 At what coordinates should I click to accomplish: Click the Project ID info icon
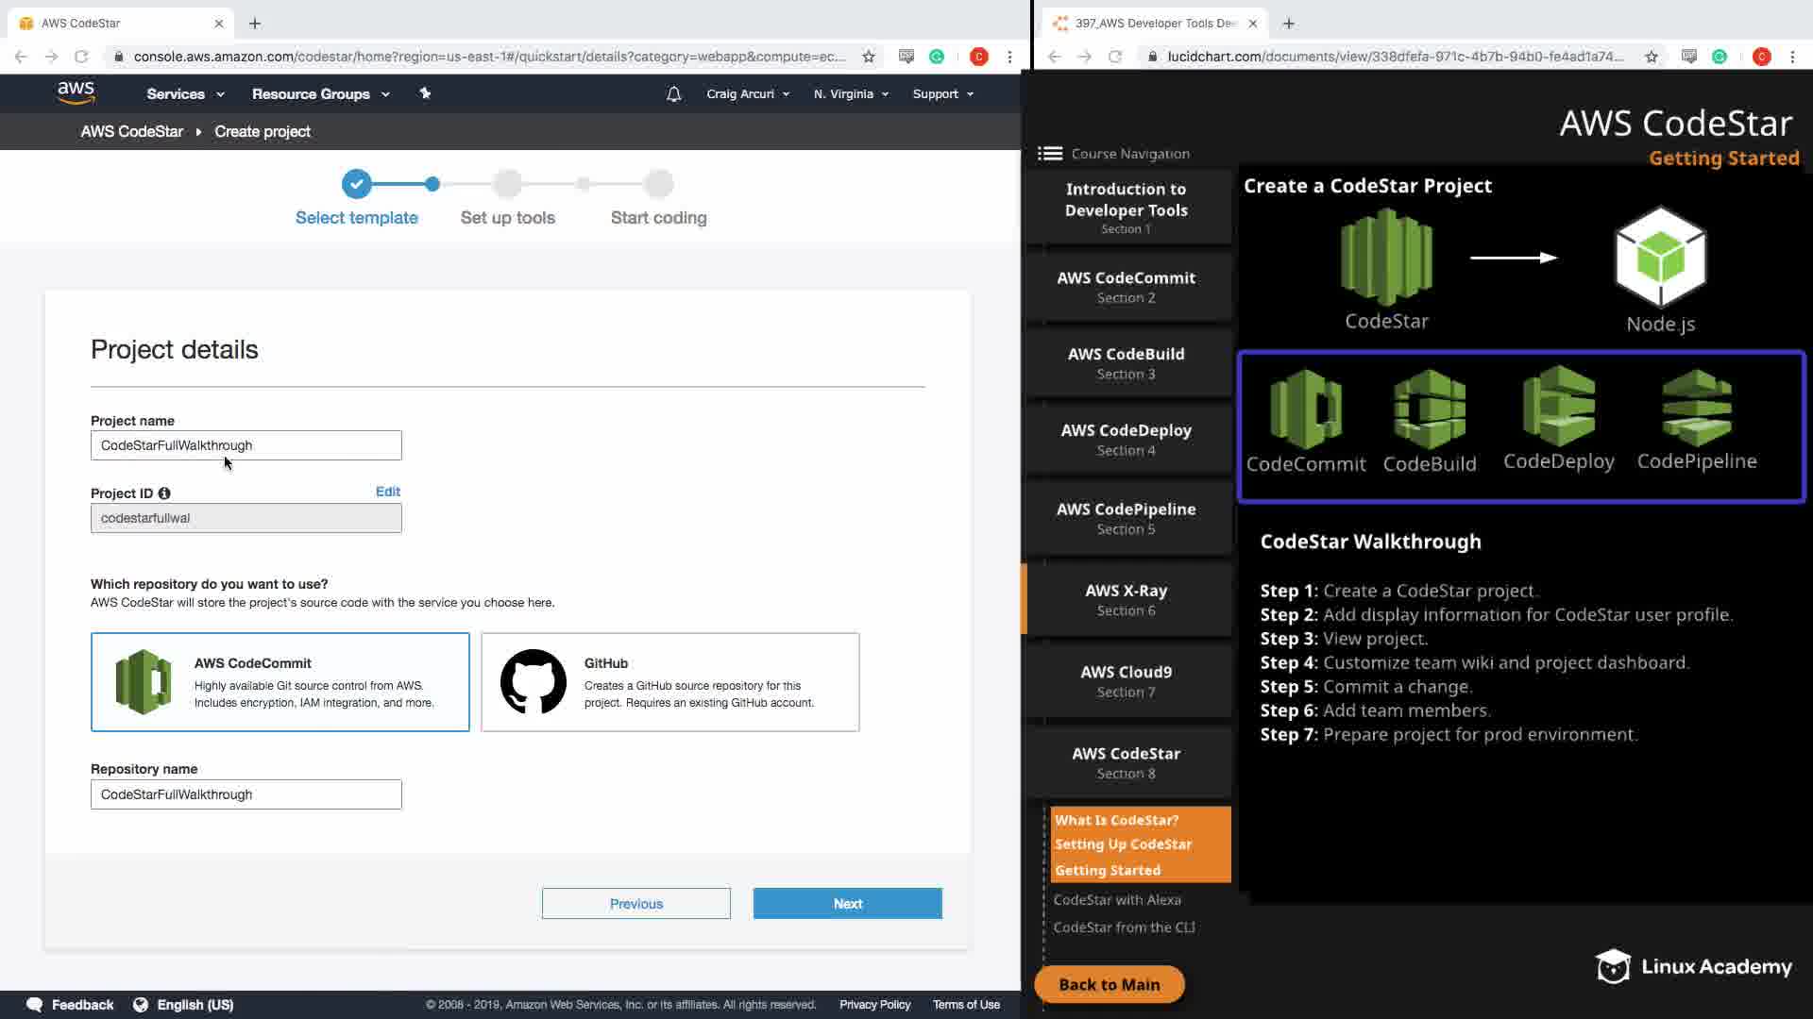pyautogui.click(x=164, y=493)
